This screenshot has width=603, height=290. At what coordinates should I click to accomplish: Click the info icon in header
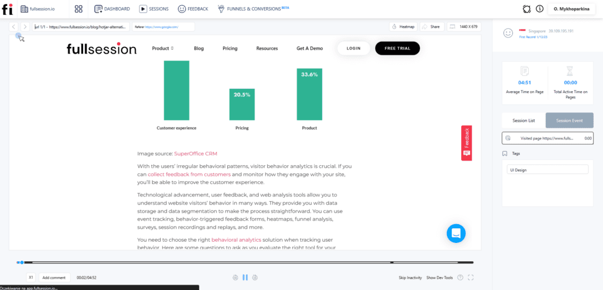point(539,9)
